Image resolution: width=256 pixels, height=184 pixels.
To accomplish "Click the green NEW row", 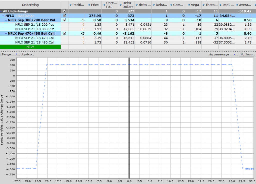I will pos(30,47).
